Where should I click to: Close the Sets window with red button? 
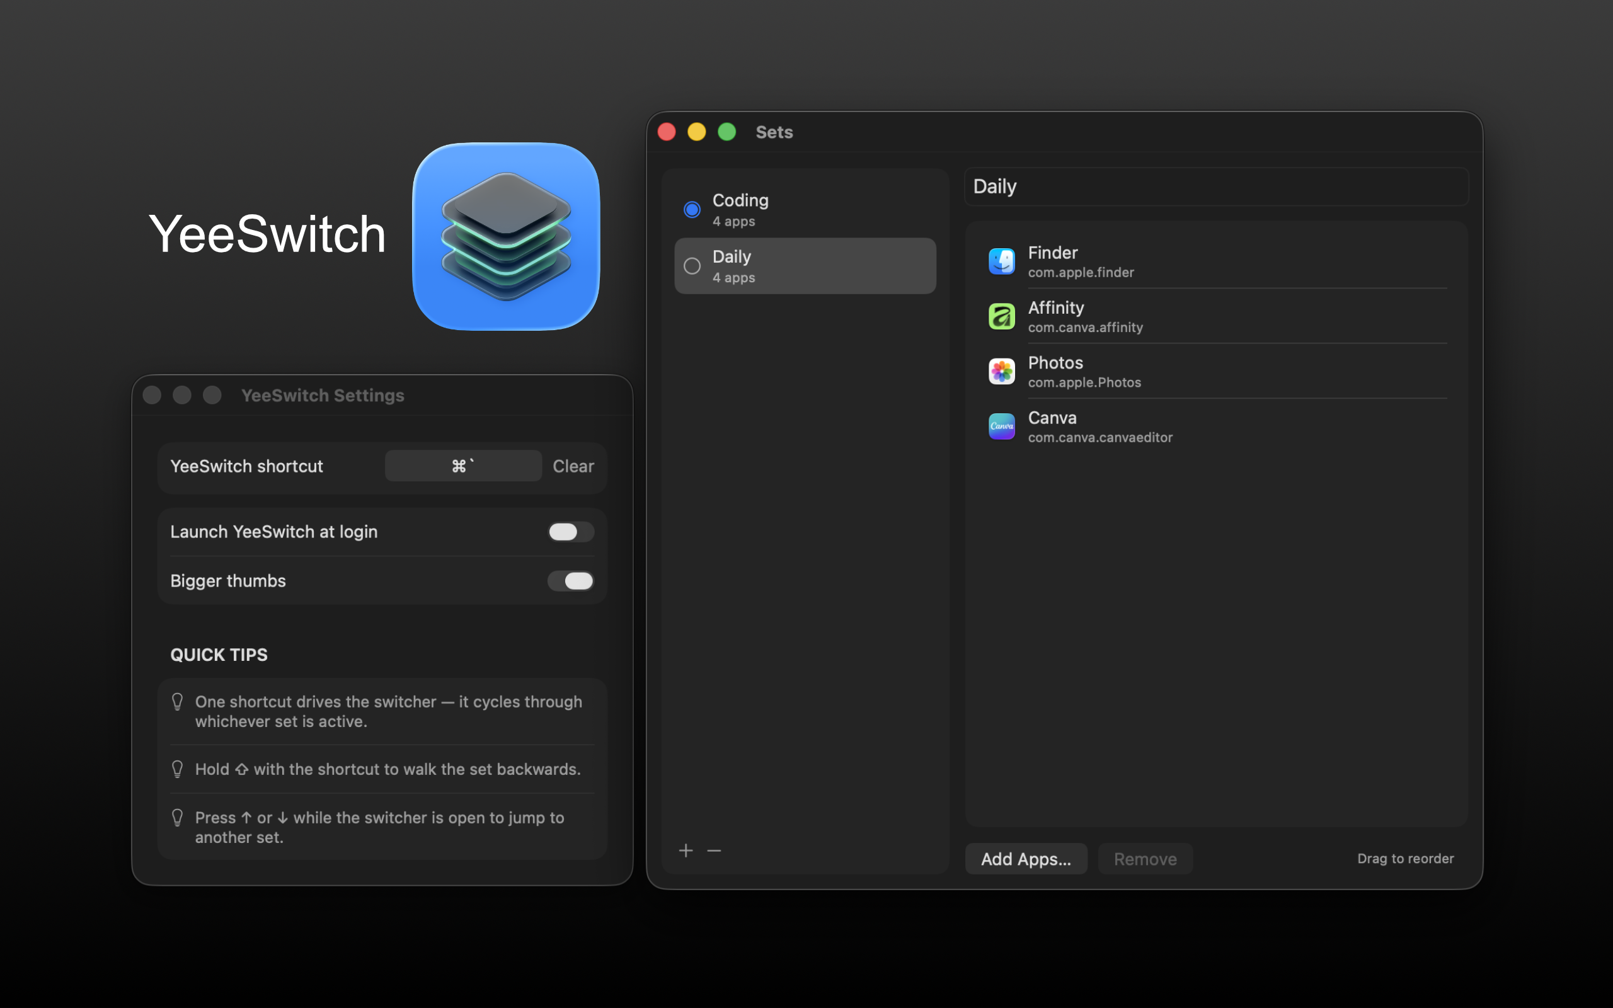tap(667, 132)
